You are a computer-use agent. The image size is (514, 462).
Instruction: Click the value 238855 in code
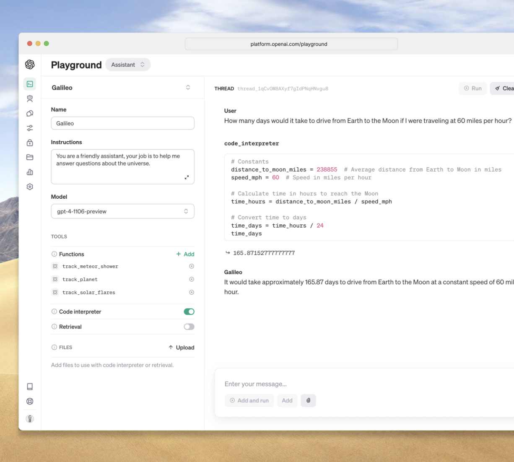(x=327, y=169)
